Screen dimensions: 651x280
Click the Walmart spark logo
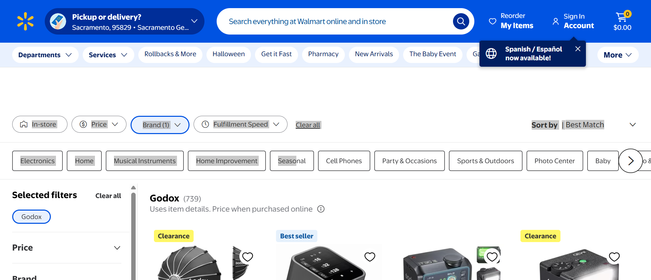pos(25,21)
